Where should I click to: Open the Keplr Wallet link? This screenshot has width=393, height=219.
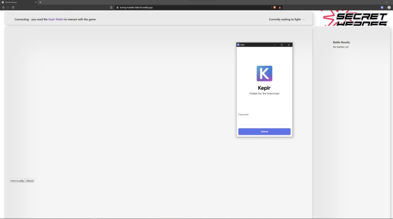(56, 19)
